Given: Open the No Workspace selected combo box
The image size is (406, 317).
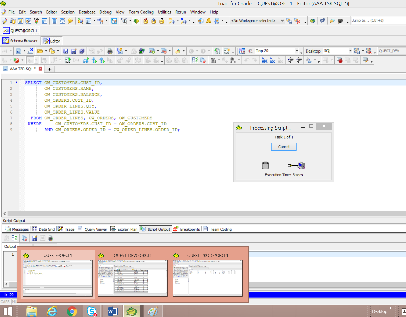Looking at the screenshot, I should (257, 21).
